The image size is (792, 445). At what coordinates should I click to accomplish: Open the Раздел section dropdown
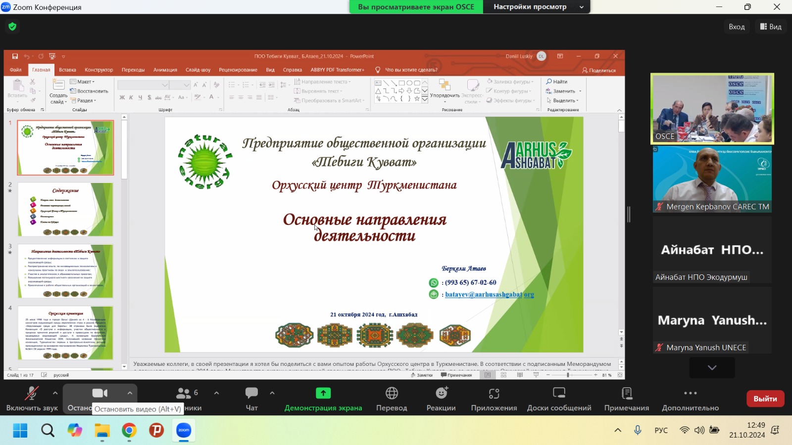83,100
